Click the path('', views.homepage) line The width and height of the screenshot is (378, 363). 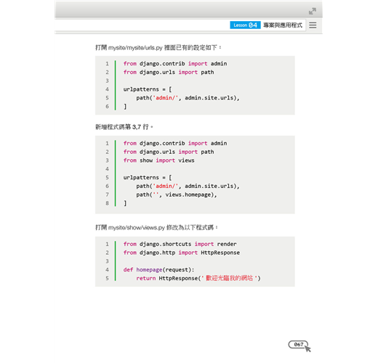(x=177, y=195)
